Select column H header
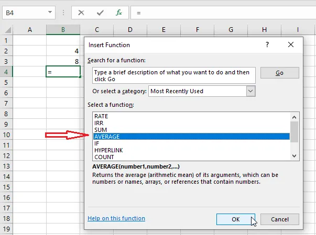The width and height of the screenshot is (316, 235). pyautogui.click(x=264, y=30)
